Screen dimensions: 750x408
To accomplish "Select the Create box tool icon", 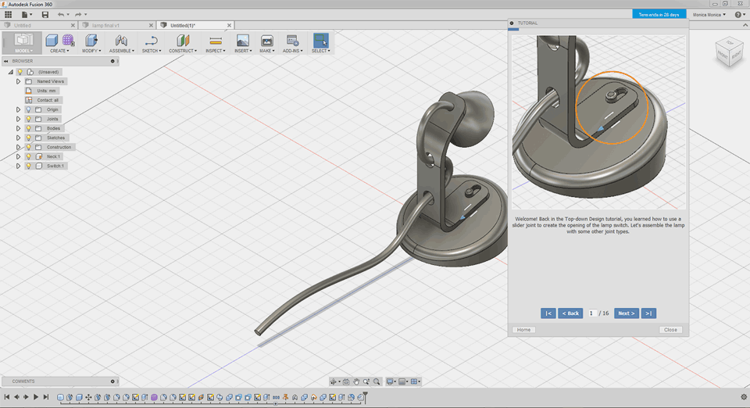I will [52, 41].
